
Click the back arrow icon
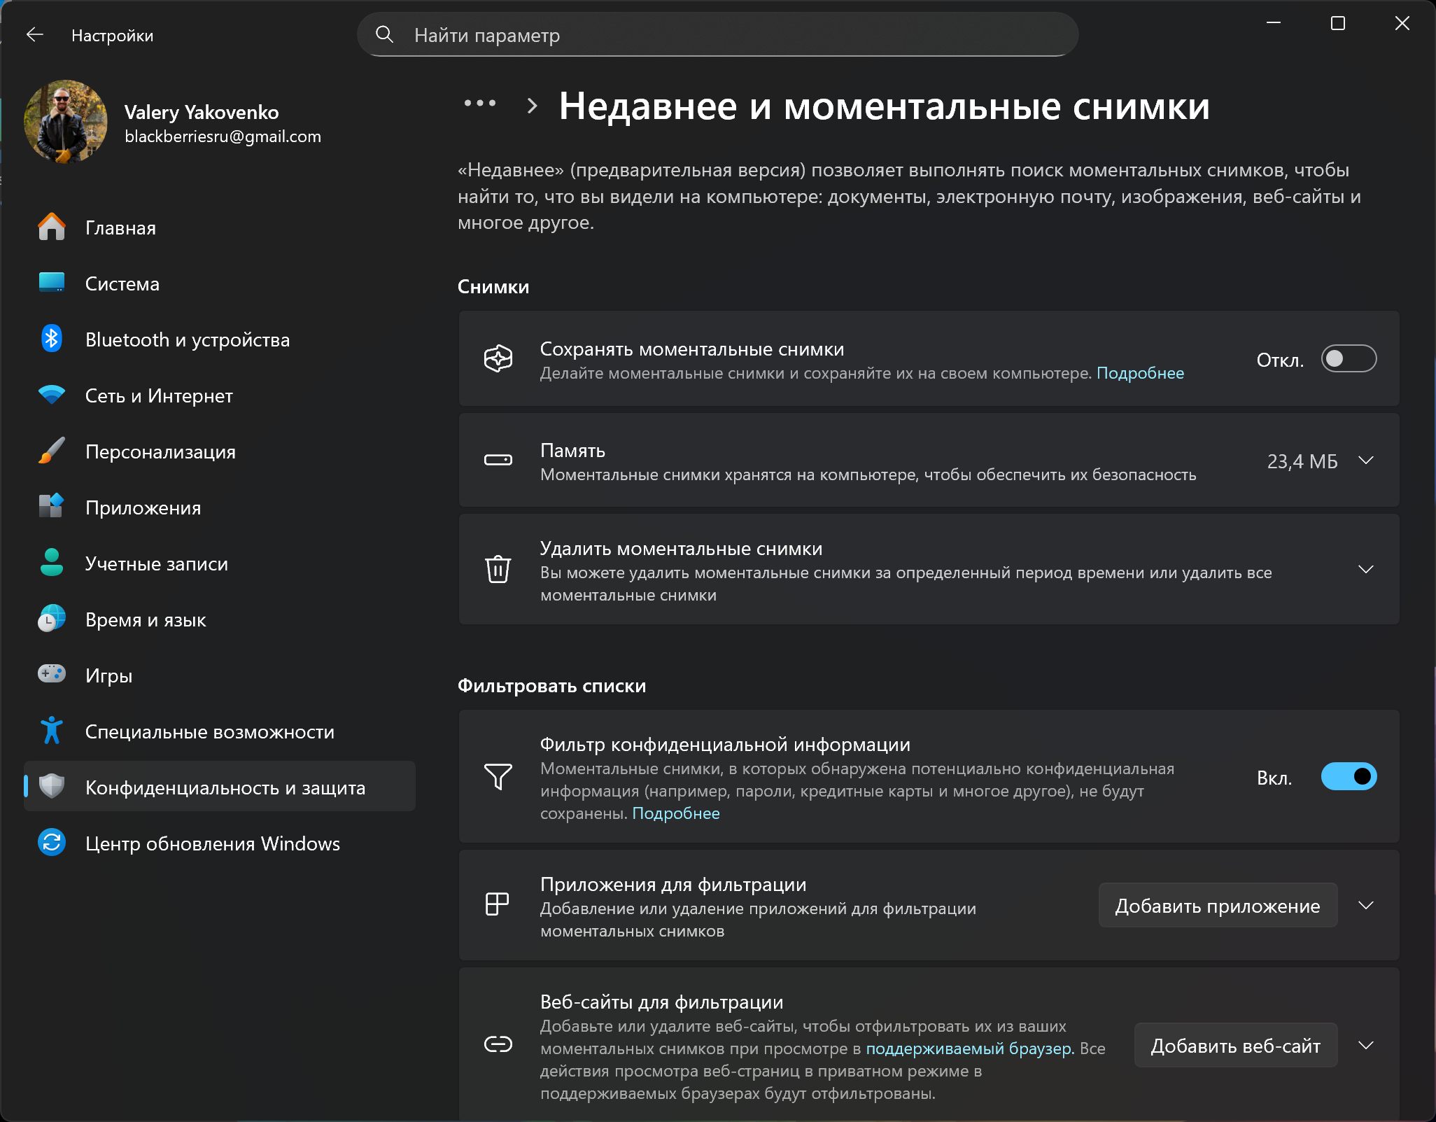[34, 35]
